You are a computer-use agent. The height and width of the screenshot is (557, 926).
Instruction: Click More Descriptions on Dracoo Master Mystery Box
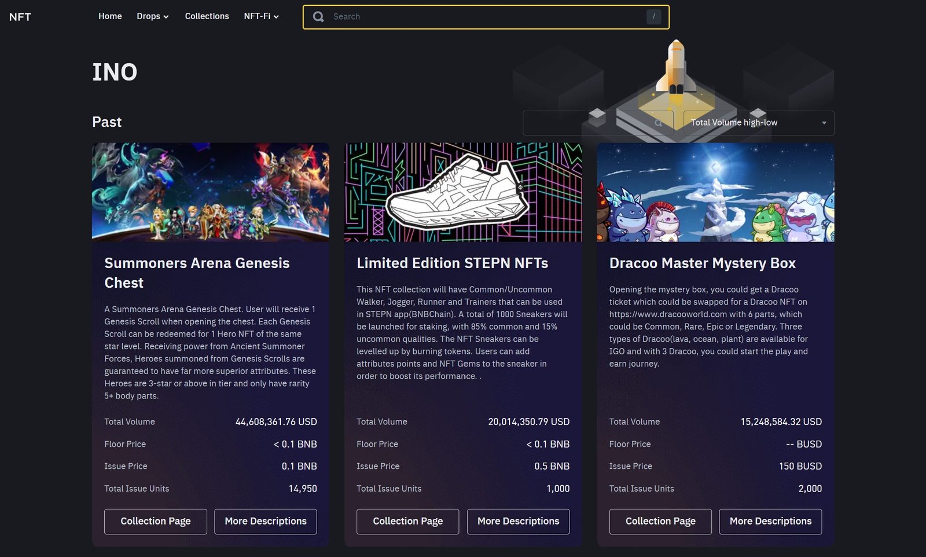770,521
